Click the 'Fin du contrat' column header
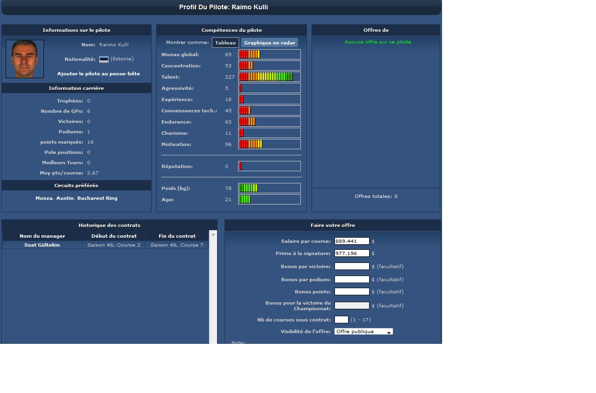 pyautogui.click(x=177, y=236)
